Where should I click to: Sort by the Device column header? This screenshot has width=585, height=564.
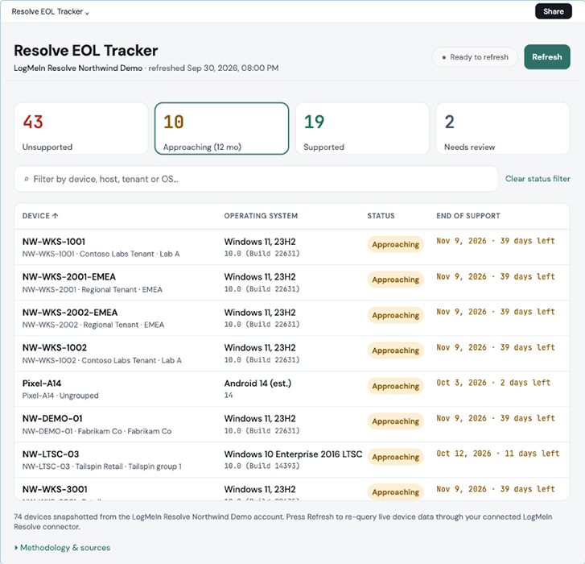(40, 216)
